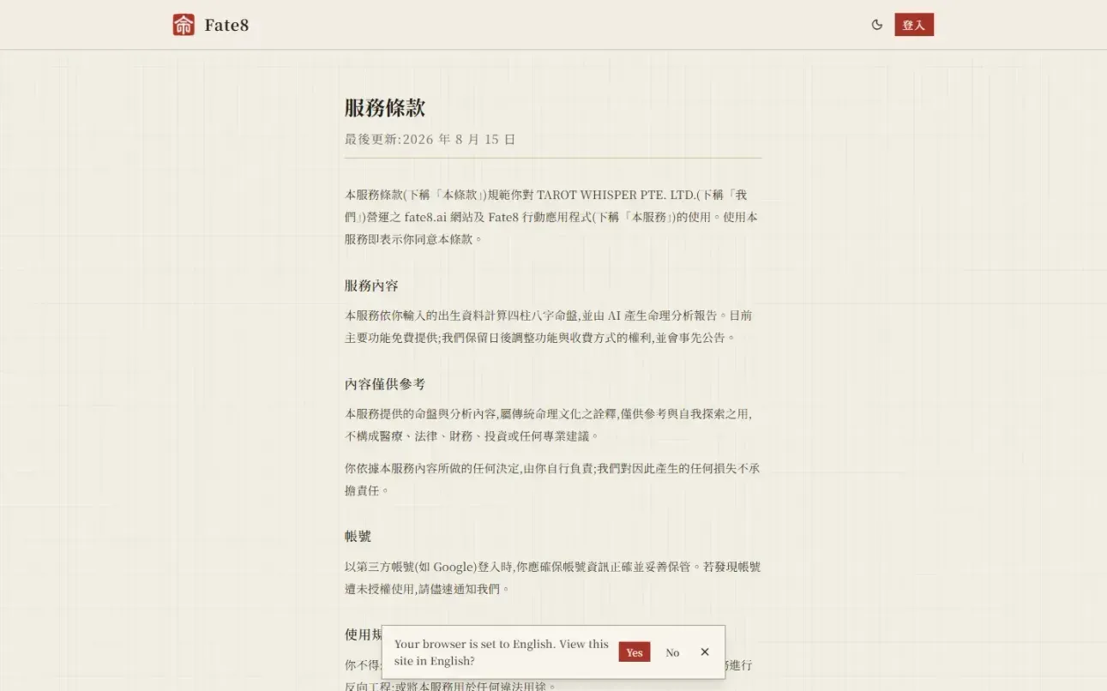Click the TAROT WHISPER PTE. LTD. company name

click(x=617, y=195)
